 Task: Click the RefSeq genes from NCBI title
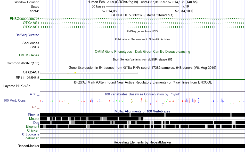142,31
